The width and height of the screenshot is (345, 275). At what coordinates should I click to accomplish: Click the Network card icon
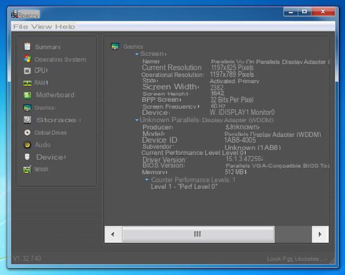point(27,169)
